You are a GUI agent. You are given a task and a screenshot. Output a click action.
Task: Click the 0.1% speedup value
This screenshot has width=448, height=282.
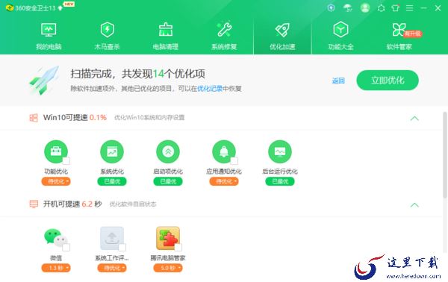98,118
